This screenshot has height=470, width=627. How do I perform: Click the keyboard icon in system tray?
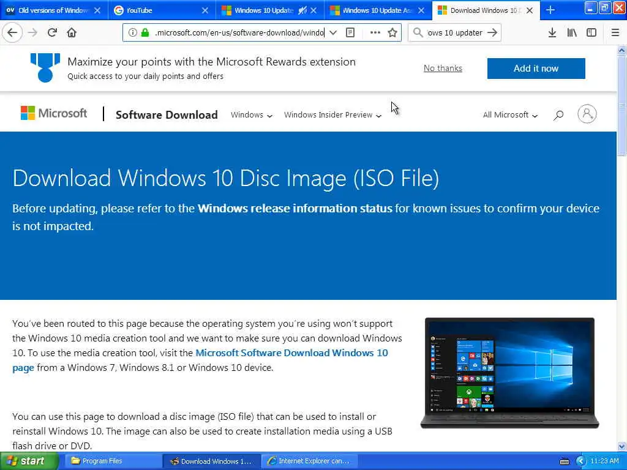coord(564,461)
